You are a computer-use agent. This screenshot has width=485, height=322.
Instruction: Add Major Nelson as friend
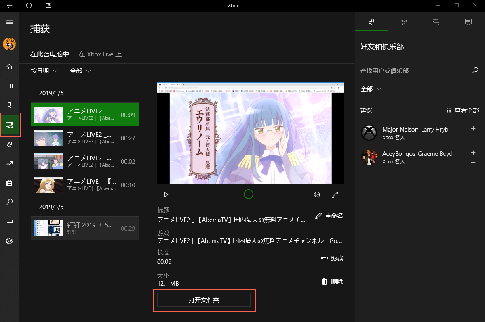473,129
